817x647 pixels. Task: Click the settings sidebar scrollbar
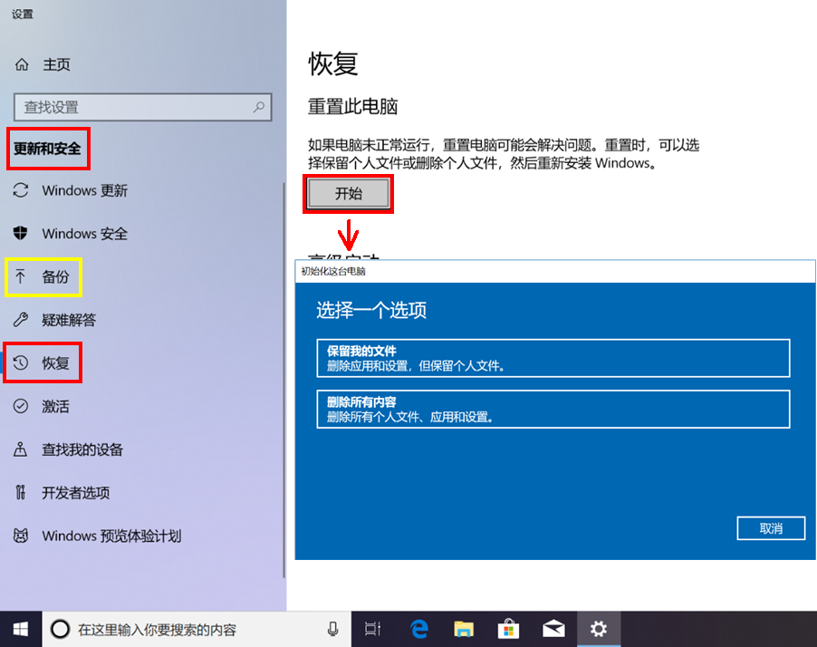pyautogui.click(x=284, y=380)
